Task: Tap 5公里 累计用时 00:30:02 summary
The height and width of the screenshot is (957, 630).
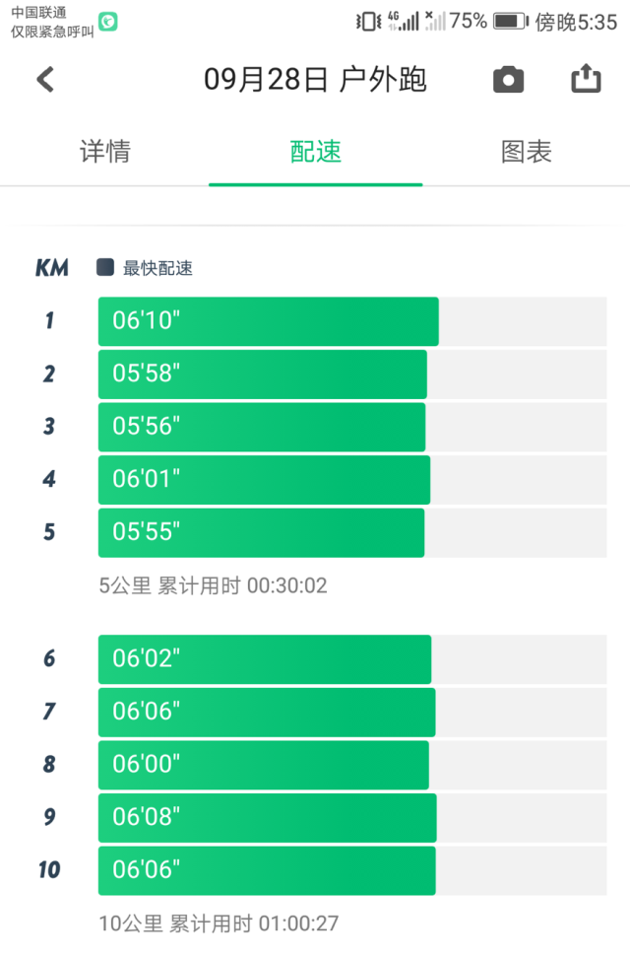Action: click(x=213, y=585)
